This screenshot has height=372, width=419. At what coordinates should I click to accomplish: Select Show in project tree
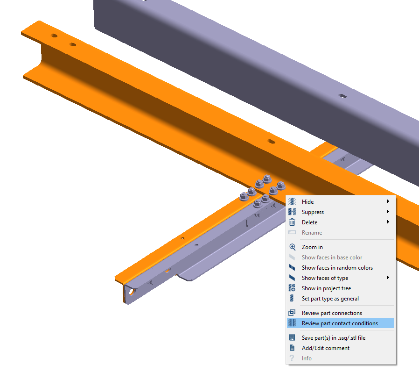tap(341, 288)
